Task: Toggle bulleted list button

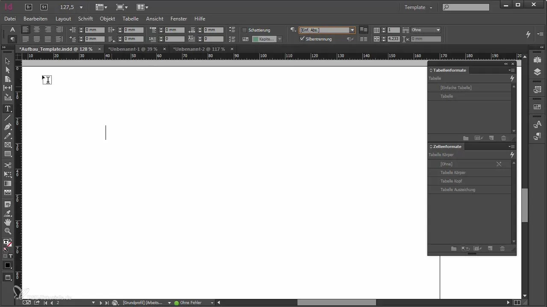Action: 232,30
